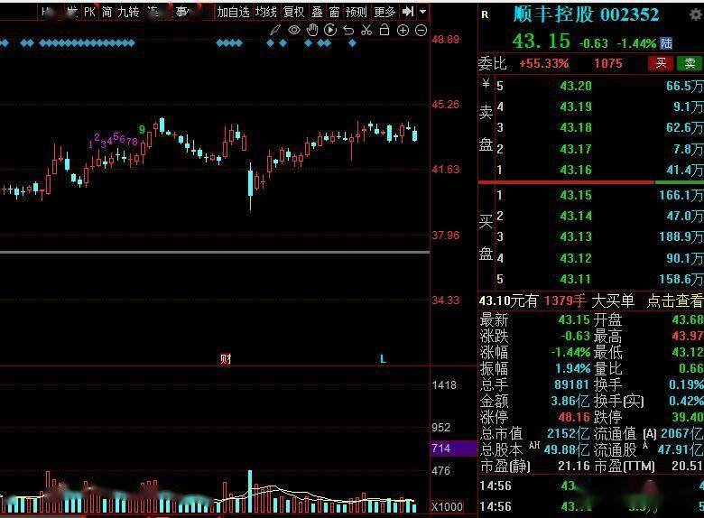Screen dimensions: 704x518
Task: Click the purple 714 volume label
Action: coord(453,448)
